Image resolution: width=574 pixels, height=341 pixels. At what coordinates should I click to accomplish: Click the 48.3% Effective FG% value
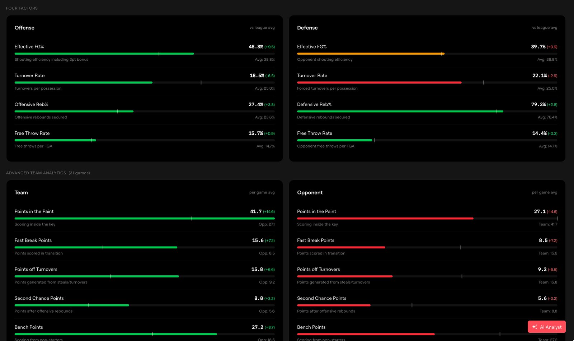[x=256, y=47]
